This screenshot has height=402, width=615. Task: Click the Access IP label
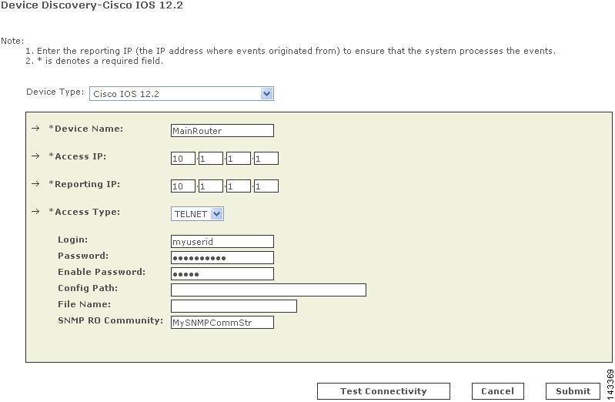point(77,156)
